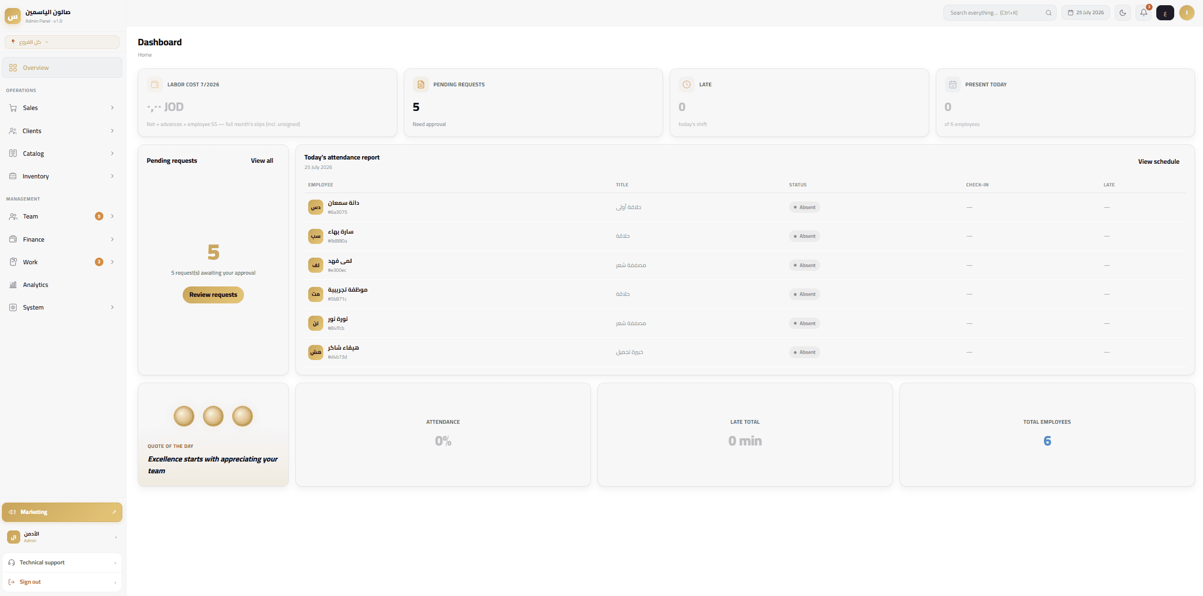Click Absent status for هيفاء شاكر
Image resolution: width=1203 pixels, height=596 pixels.
click(804, 352)
